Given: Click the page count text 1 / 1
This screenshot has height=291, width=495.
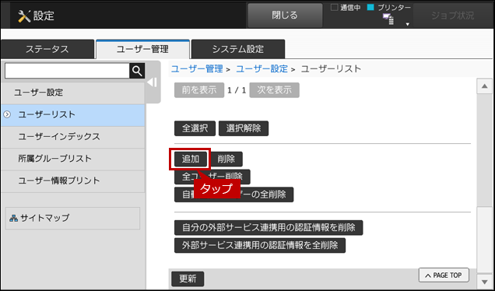Looking at the screenshot, I should pyautogui.click(x=237, y=90).
